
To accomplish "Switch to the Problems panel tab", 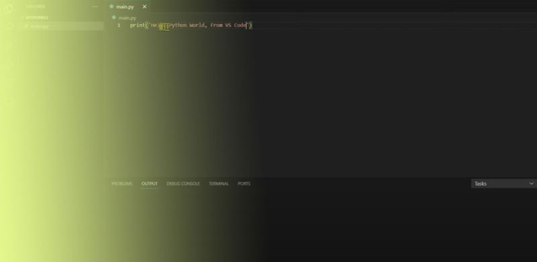I will tap(121, 184).
